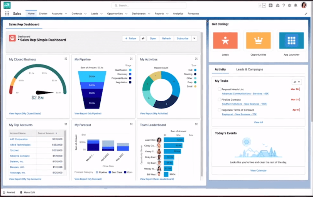Open the App Launcher grid icon

[x=7, y=13]
